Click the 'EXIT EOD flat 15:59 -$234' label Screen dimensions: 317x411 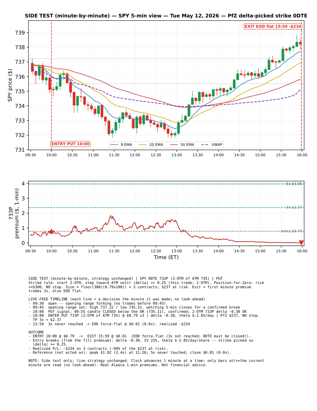pyautogui.click(x=273, y=26)
